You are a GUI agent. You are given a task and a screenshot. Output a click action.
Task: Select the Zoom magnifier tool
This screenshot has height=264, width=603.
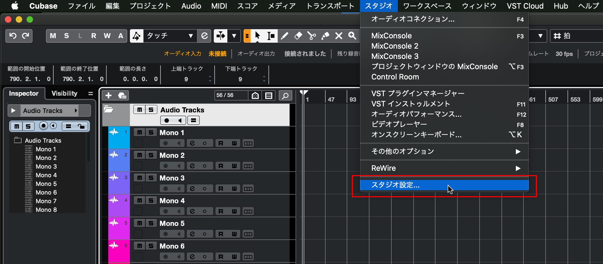tap(352, 36)
